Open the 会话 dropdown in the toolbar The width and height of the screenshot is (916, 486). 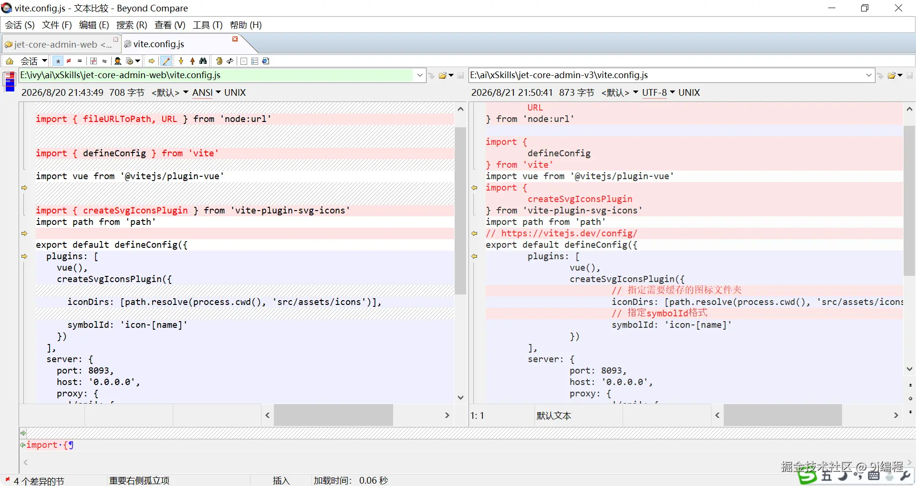tap(34, 61)
